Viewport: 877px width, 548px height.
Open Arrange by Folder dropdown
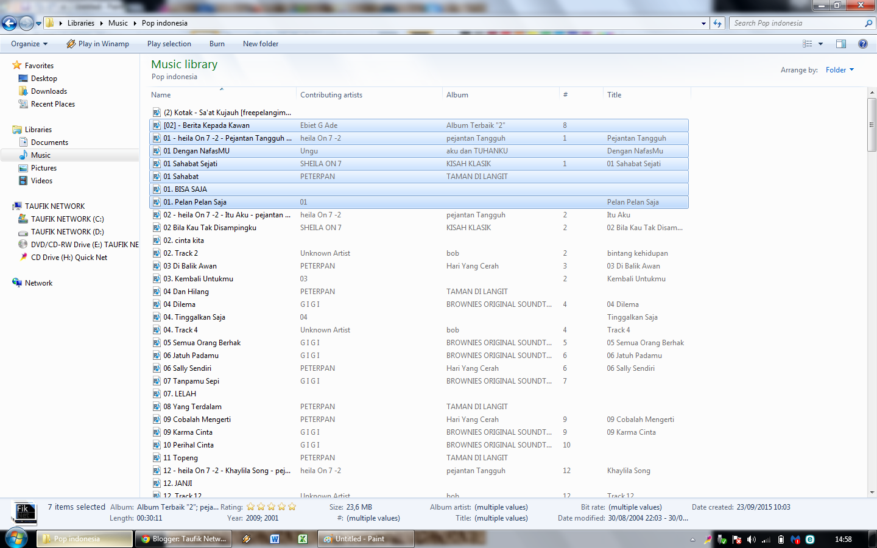click(x=840, y=70)
